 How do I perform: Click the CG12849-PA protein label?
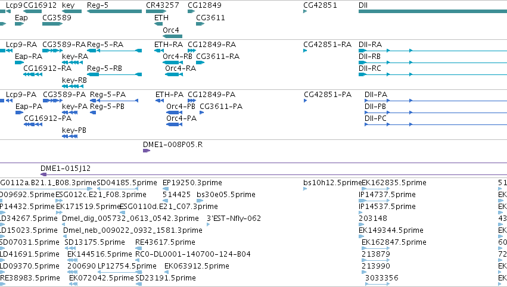211,94
